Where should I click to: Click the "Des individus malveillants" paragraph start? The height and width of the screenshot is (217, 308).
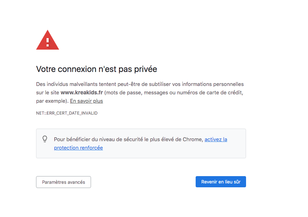pos(63,84)
